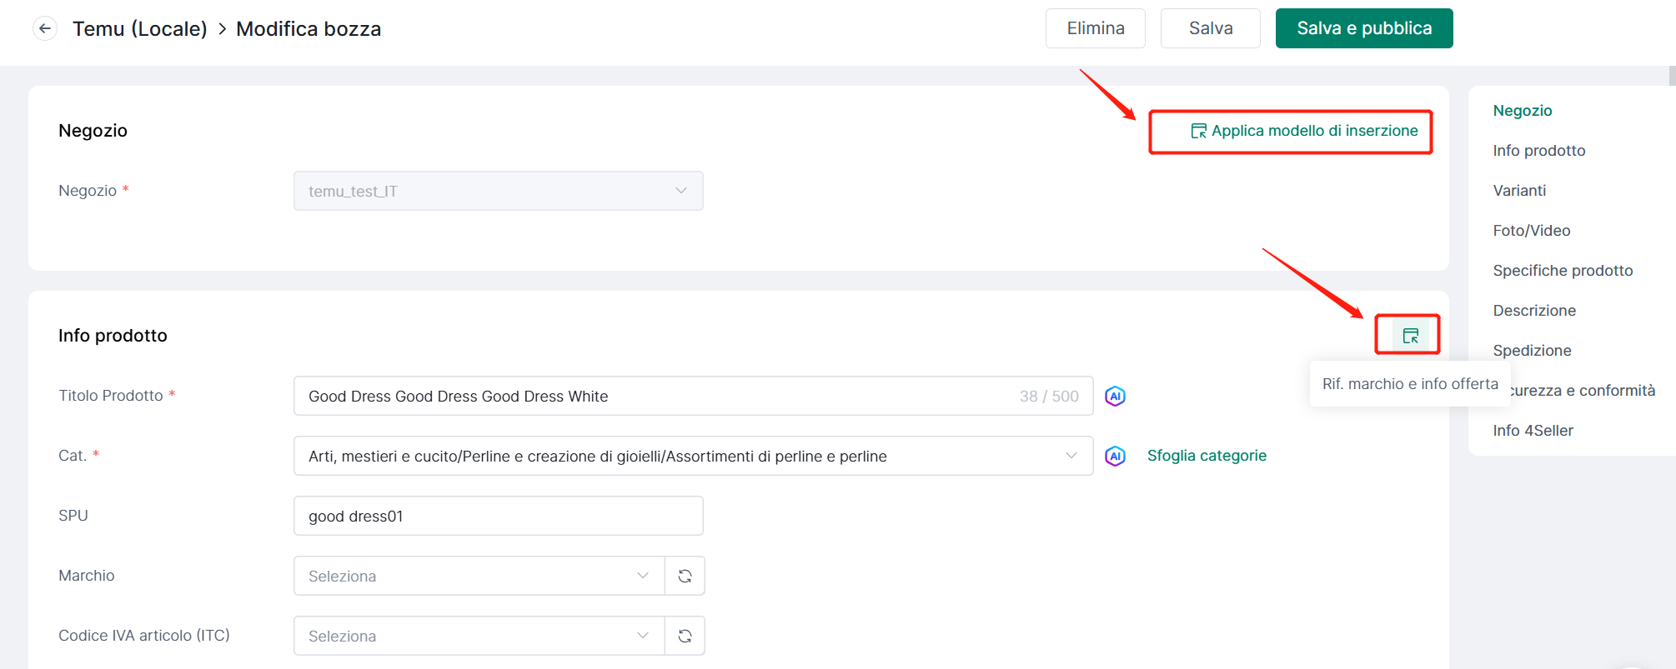Jump to the Descrizione section
The image size is (1676, 669).
(1534, 311)
